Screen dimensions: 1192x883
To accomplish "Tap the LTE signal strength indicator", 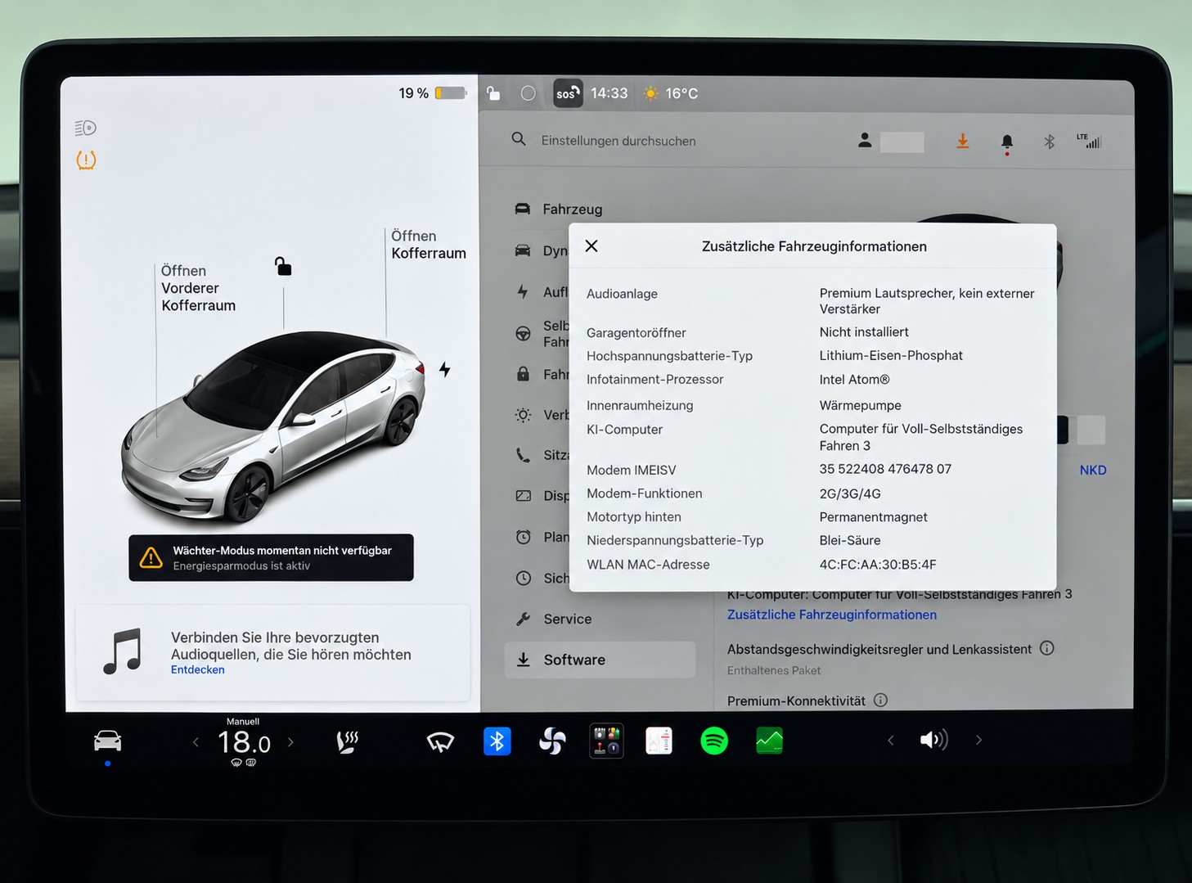I will (x=1089, y=141).
